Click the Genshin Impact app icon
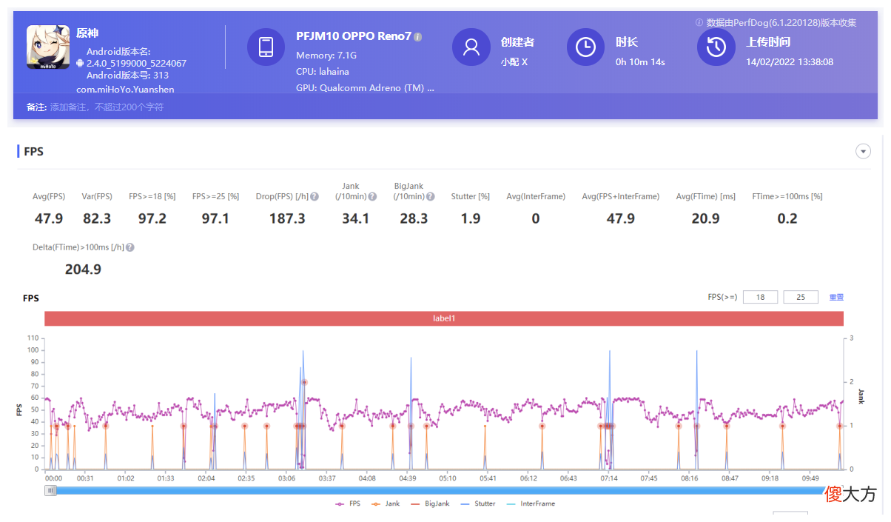This screenshot has height=522, width=891. click(x=48, y=47)
